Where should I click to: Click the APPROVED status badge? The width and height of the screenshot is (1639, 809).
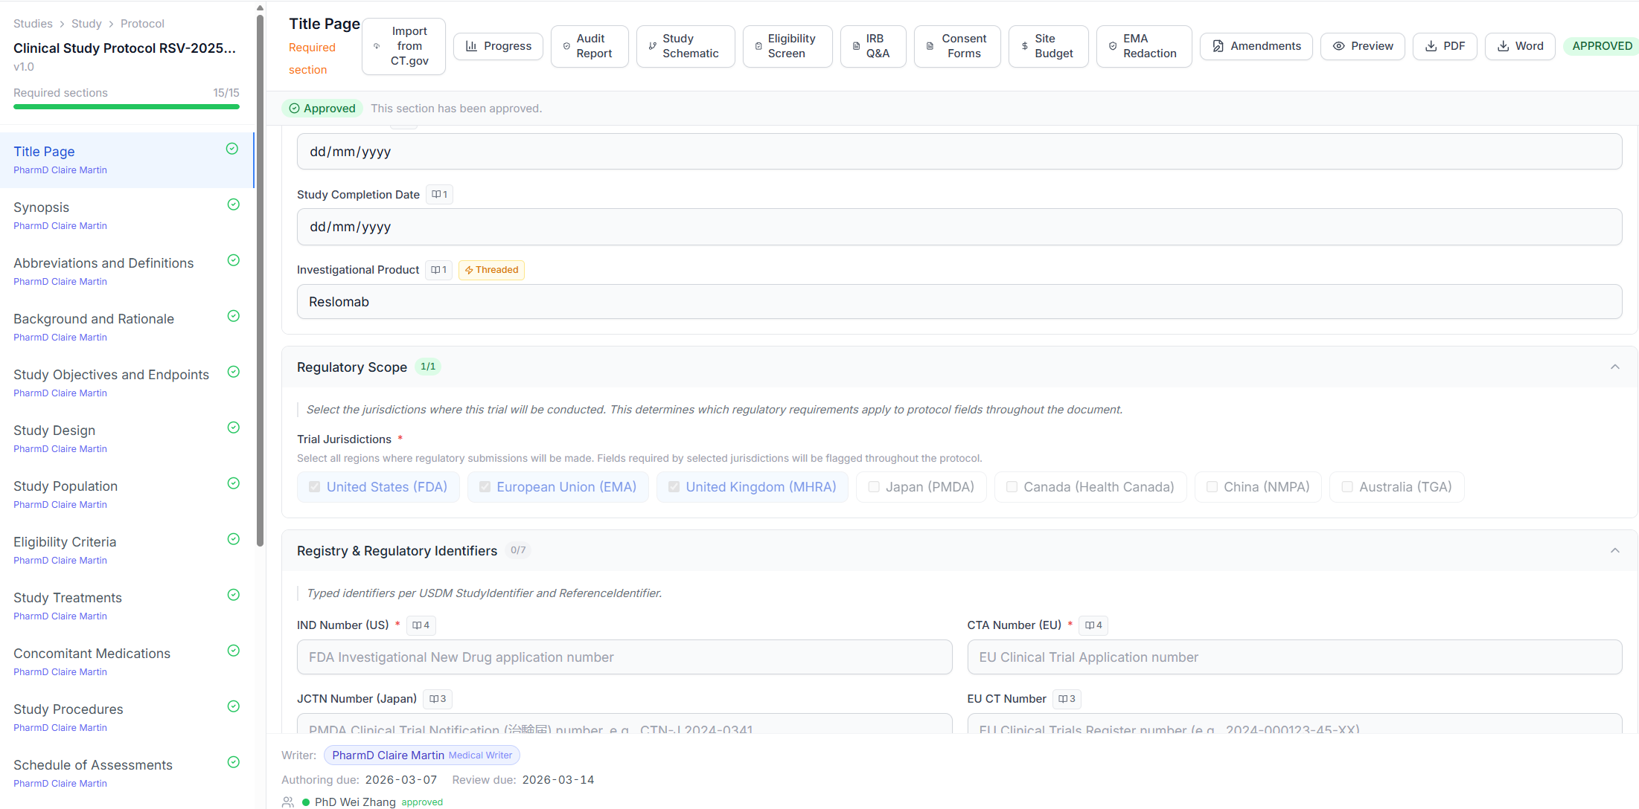(x=1601, y=46)
